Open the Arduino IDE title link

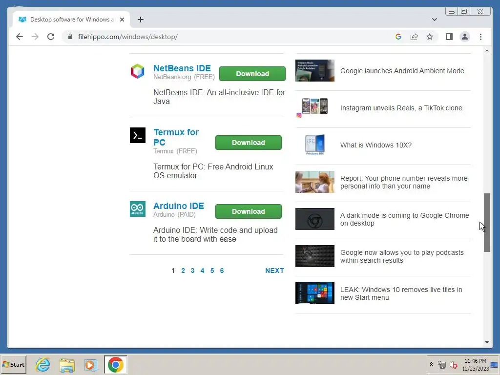click(x=179, y=206)
